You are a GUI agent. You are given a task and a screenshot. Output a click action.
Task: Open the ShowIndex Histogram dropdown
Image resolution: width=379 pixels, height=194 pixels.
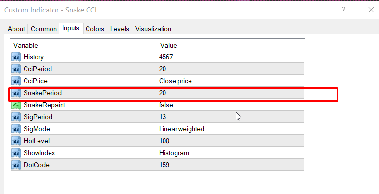click(231, 153)
